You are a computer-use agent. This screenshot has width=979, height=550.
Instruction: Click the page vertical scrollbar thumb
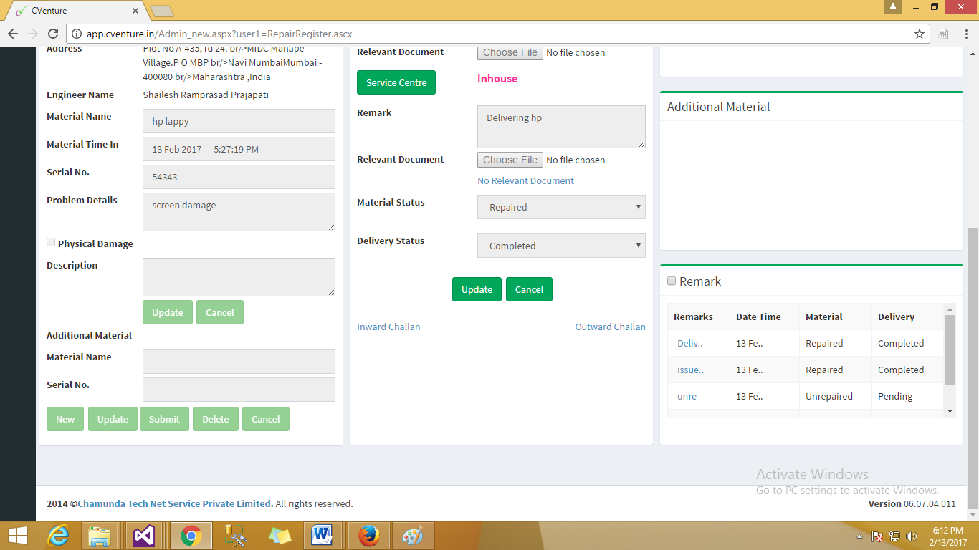coord(973,367)
